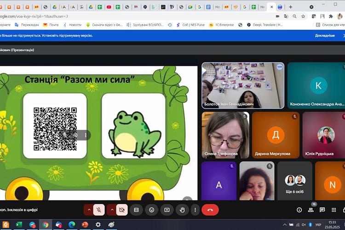Toggle closed captions button
The width and height of the screenshot is (345, 230).
[136, 210]
